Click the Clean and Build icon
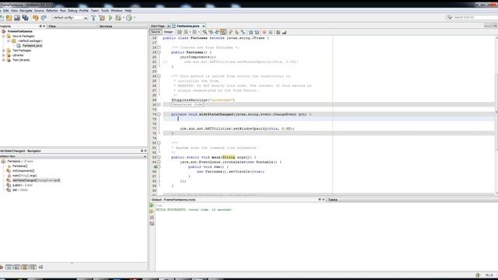 tap(102, 18)
